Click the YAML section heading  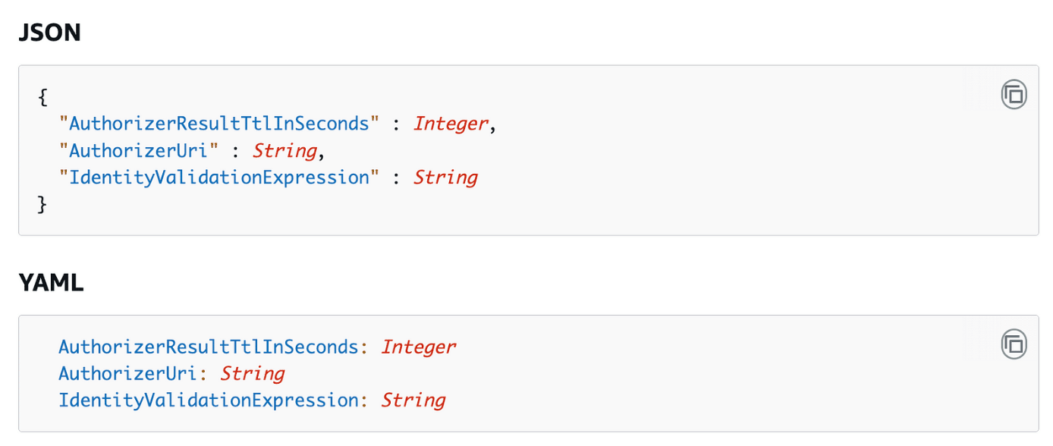click(51, 283)
